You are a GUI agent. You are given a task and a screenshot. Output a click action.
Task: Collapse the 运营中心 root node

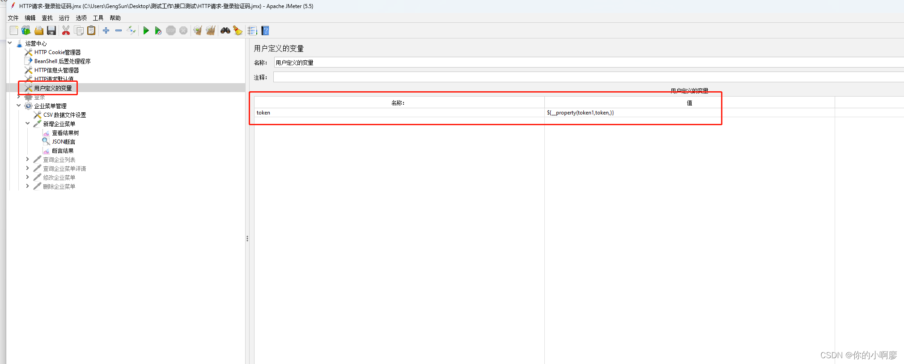pos(10,43)
